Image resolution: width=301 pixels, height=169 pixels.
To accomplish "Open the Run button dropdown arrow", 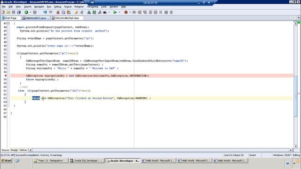I will coord(119,12).
